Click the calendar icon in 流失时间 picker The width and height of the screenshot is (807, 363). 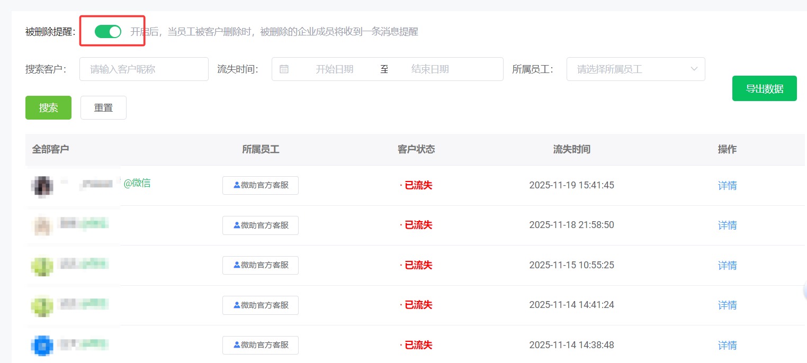(284, 69)
